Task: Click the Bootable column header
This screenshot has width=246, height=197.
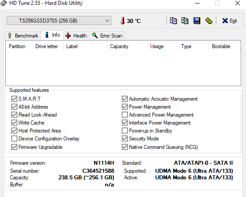Action: (x=224, y=46)
